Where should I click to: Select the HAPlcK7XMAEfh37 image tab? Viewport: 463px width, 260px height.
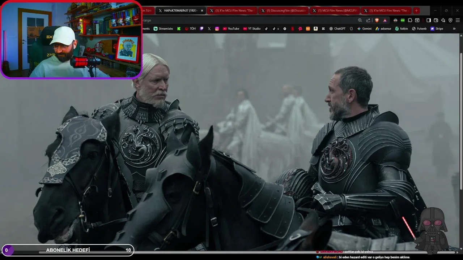pos(181,10)
